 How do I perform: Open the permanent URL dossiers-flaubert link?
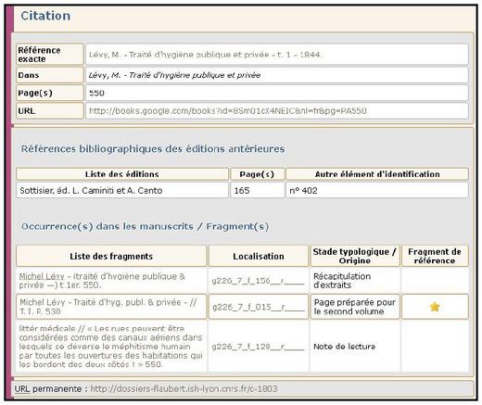pyautogui.click(x=184, y=388)
